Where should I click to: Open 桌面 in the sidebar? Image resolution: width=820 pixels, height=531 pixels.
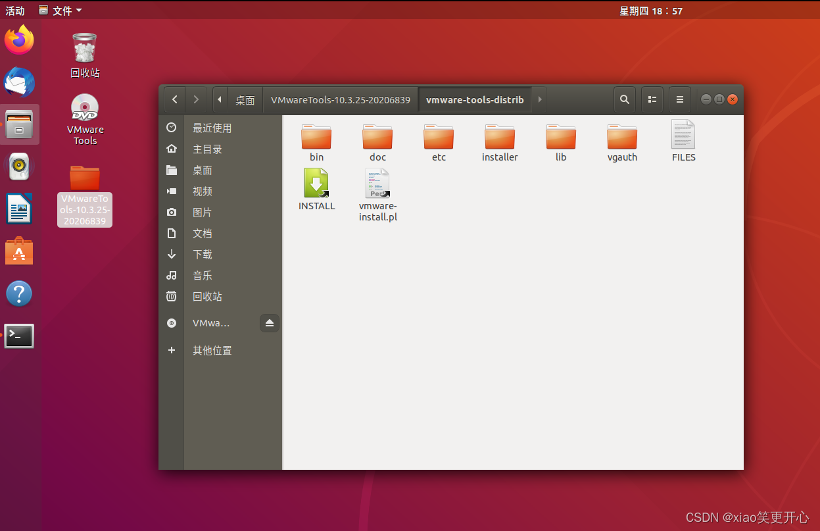tap(221, 170)
